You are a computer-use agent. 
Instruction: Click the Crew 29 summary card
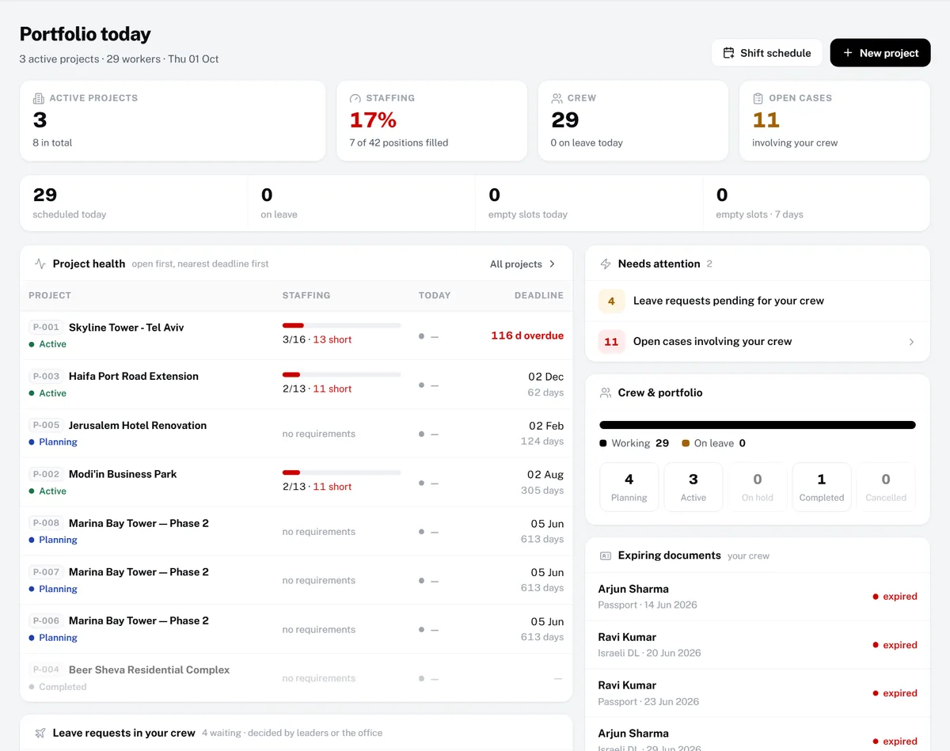pyautogui.click(x=633, y=120)
